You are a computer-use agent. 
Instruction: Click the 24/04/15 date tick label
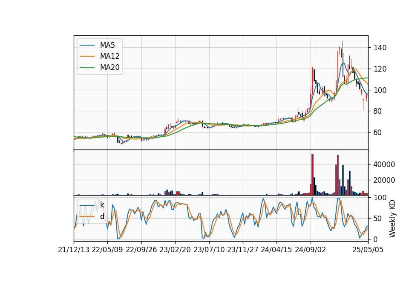pos(277,250)
